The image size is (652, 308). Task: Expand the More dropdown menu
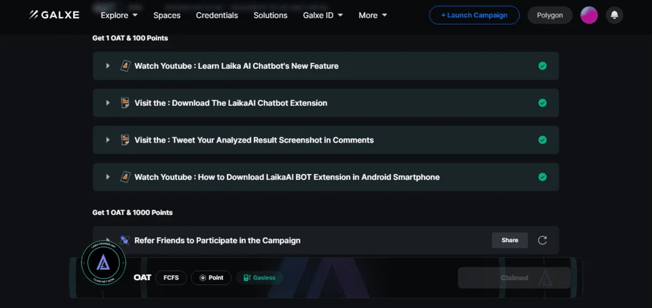[x=372, y=16]
